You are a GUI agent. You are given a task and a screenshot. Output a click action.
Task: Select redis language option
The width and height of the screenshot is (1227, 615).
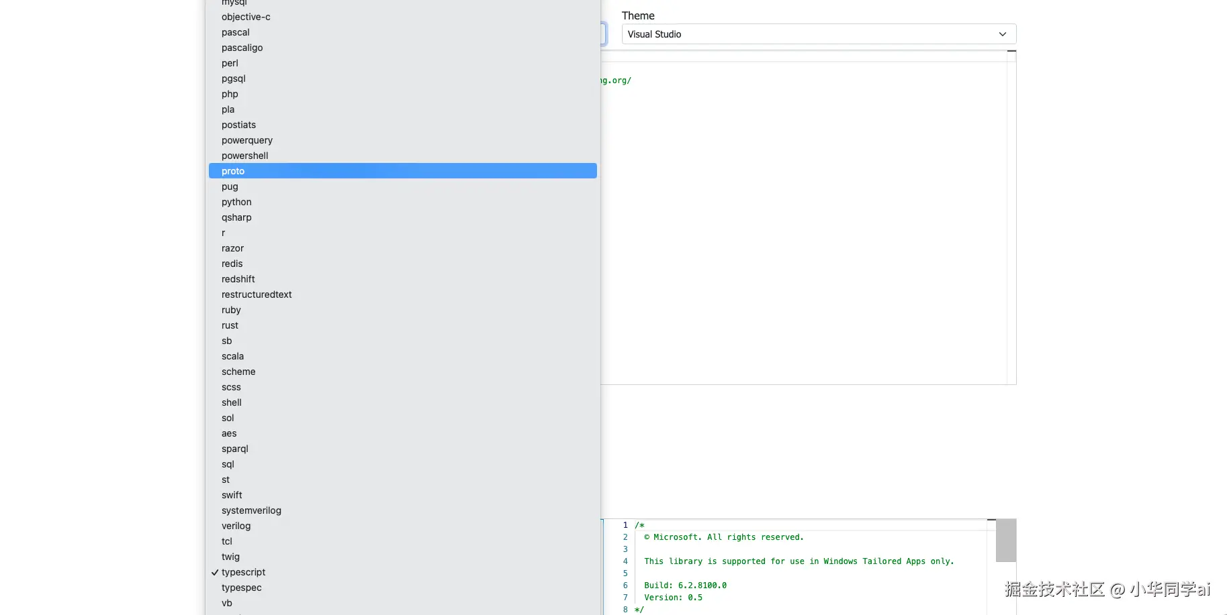point(403,264)
